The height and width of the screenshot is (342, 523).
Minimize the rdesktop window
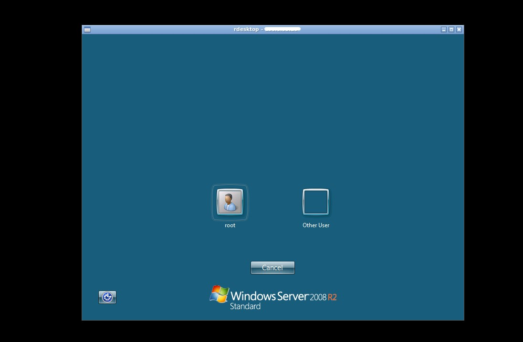(x=443, y=30)
